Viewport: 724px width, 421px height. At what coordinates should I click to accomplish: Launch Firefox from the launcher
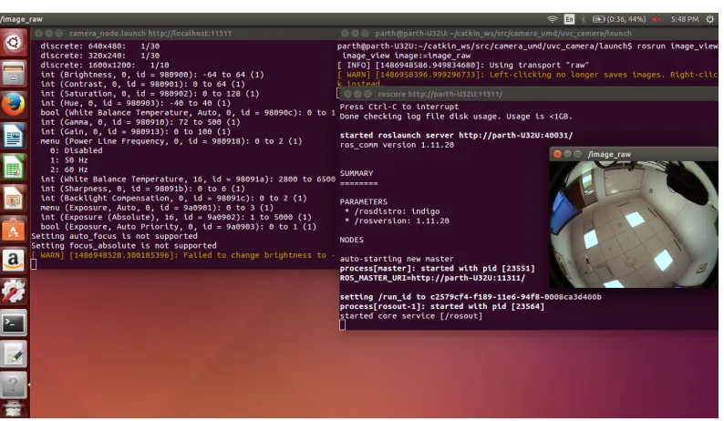pos(14,105)
